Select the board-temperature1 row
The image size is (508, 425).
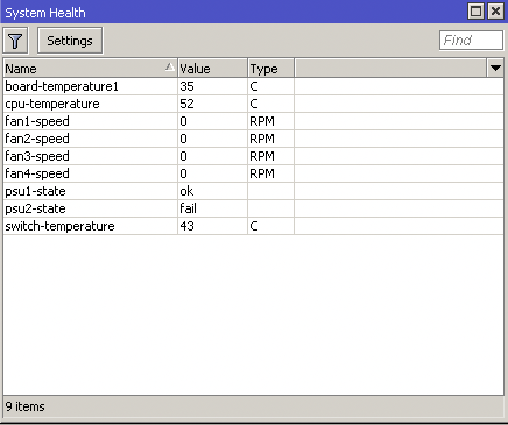pos(87,86)
